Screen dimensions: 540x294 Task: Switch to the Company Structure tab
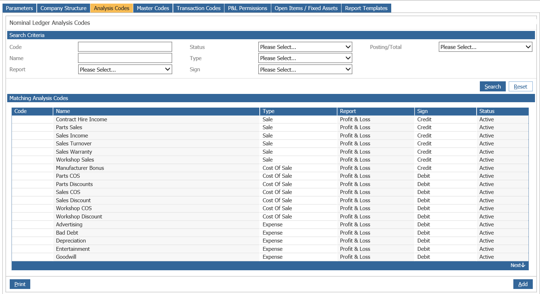click(x=63, y=8)
